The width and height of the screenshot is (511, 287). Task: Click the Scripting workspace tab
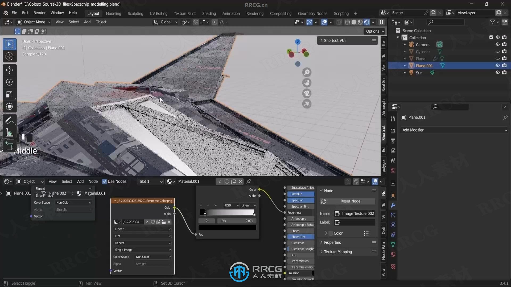tap(341, 13)
